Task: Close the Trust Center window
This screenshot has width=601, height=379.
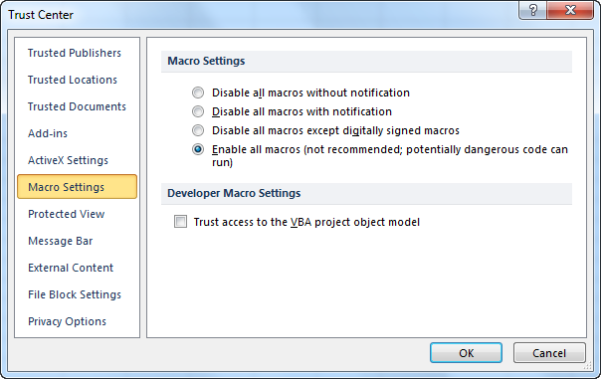Action: pyautogui.click(x=570, y=10)
